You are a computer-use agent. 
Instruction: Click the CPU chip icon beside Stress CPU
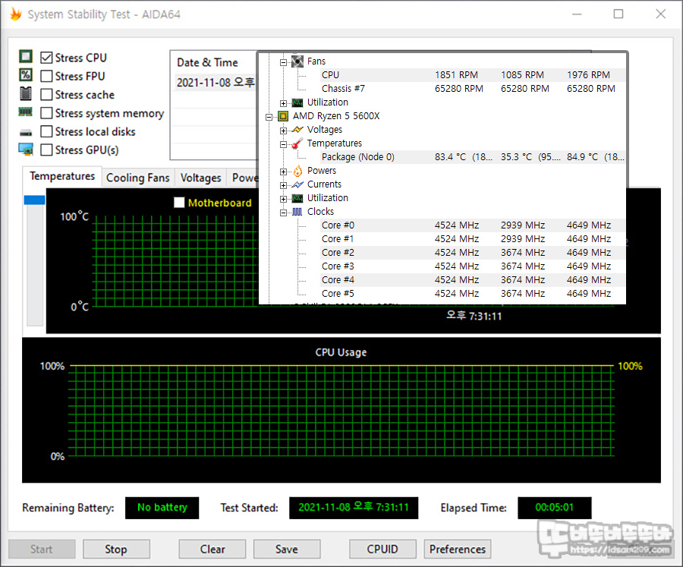pyautogui.click(x=26, y=56)
